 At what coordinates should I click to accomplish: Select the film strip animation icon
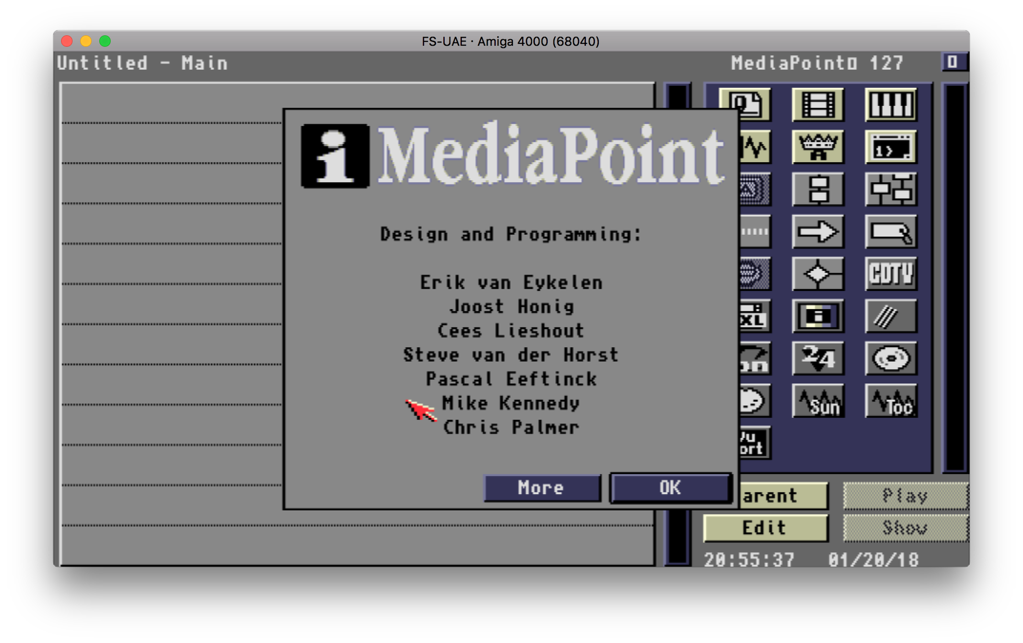818,105
